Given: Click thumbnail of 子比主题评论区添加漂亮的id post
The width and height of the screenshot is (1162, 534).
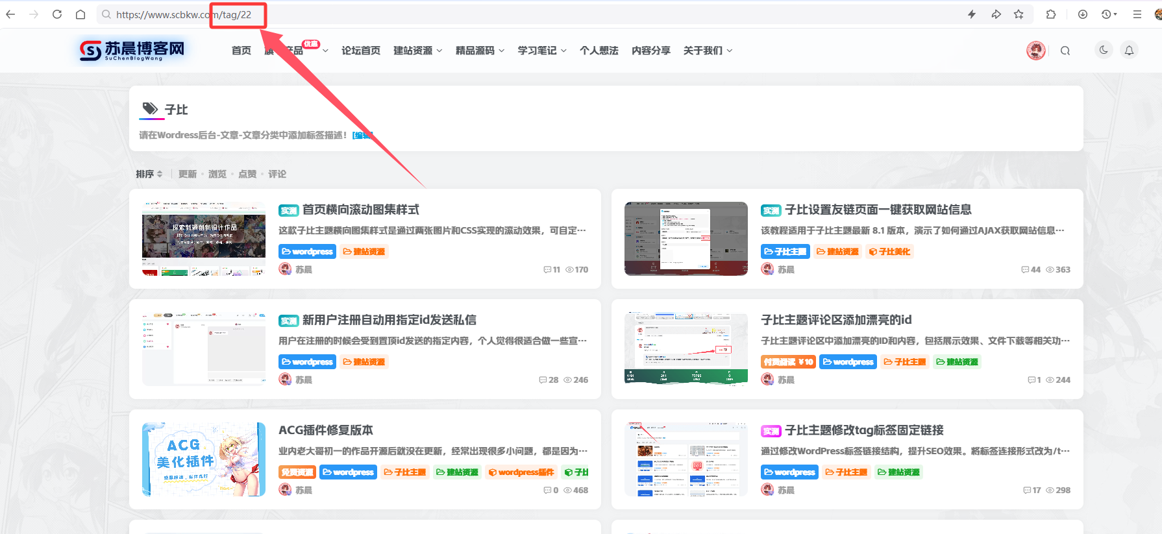Looking at the screenshot, I should click(x=686, y=349).
